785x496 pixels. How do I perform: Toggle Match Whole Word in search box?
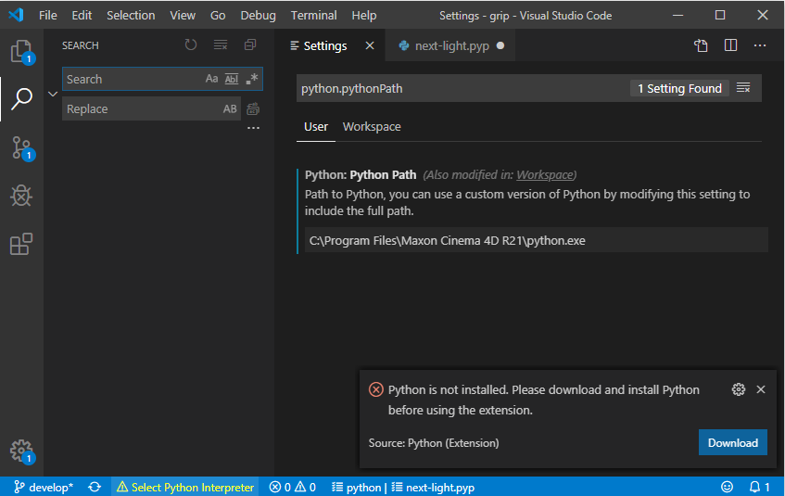pyautogui.click(x=232, y=79)
